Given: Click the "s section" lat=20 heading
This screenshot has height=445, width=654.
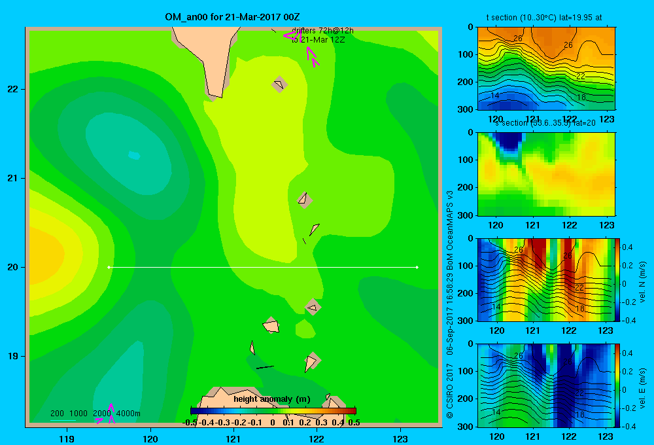Looking at the screenshot, I should click(x=545, y=123).
